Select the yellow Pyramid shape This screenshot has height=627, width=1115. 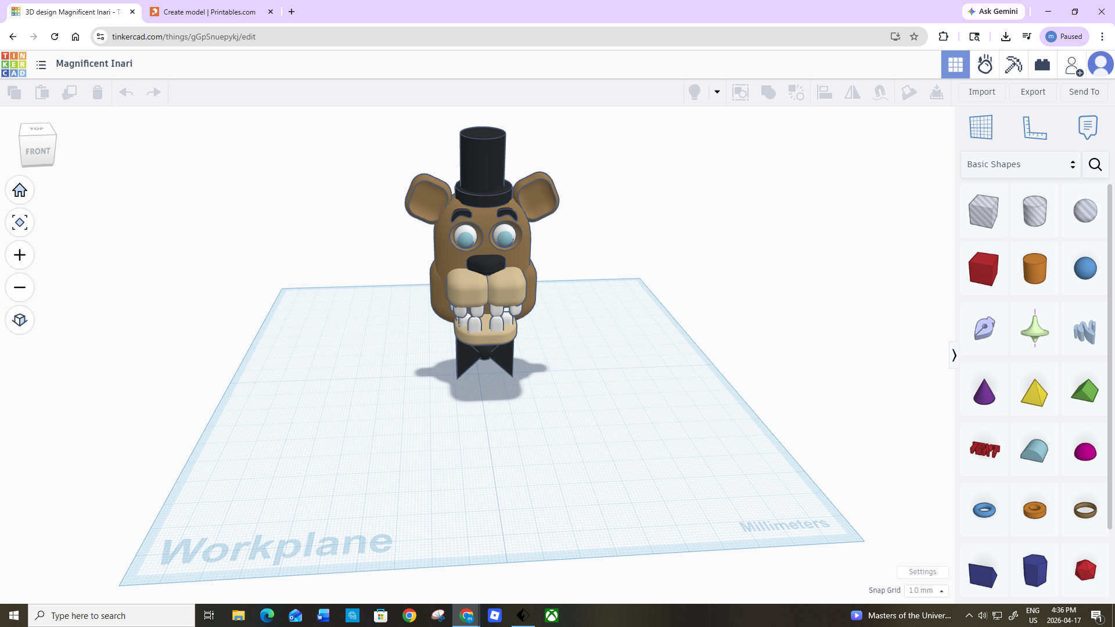[1034, 391]
